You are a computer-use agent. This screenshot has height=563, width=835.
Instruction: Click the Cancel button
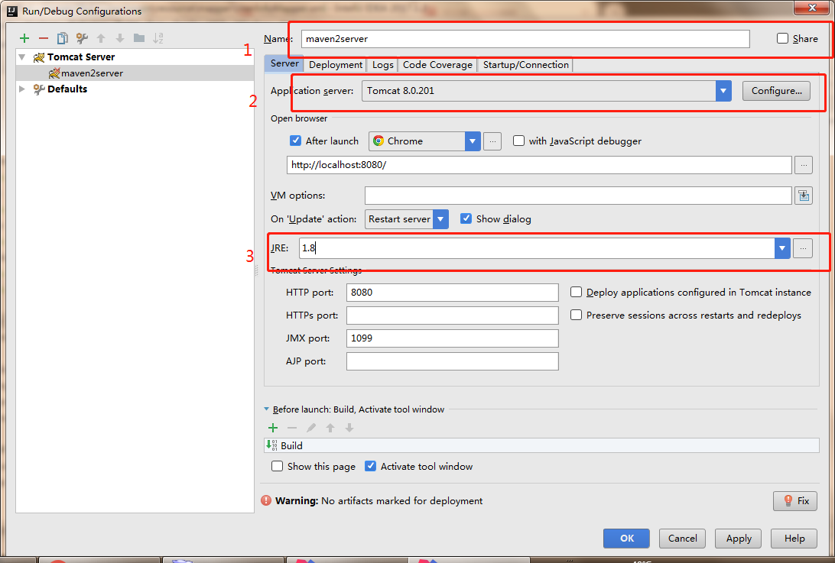pyautogui.click(x=682, y=539)
